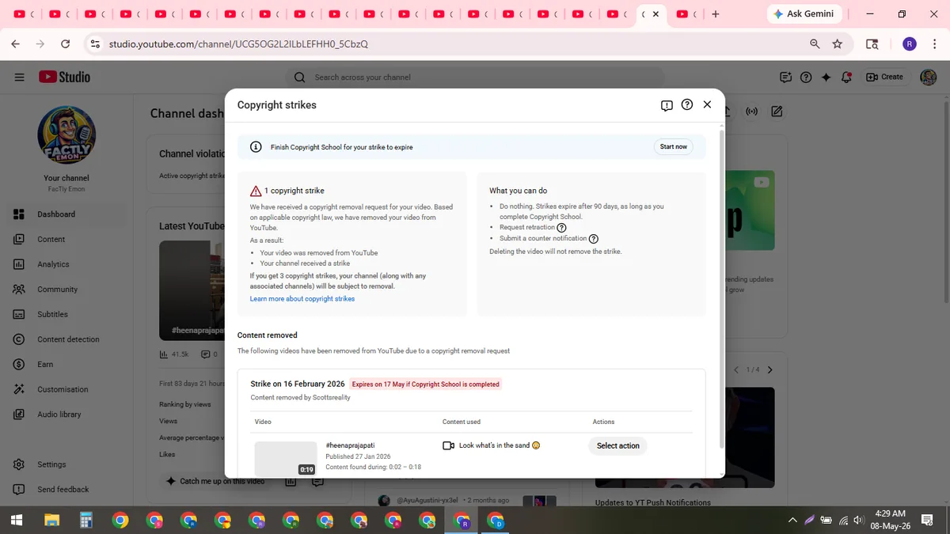Viewport: 950px width, 534px height.
Task: Start Copyright School with Start now
Action: point(674,146)
